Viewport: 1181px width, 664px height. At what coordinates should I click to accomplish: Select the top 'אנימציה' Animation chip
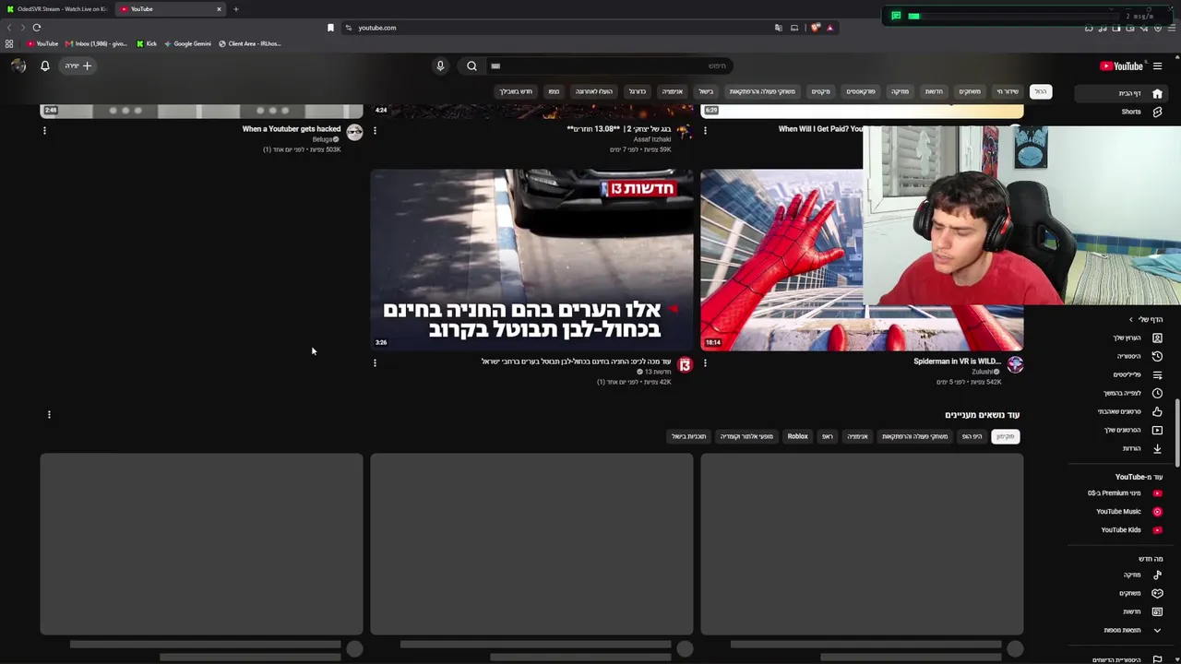673,91
